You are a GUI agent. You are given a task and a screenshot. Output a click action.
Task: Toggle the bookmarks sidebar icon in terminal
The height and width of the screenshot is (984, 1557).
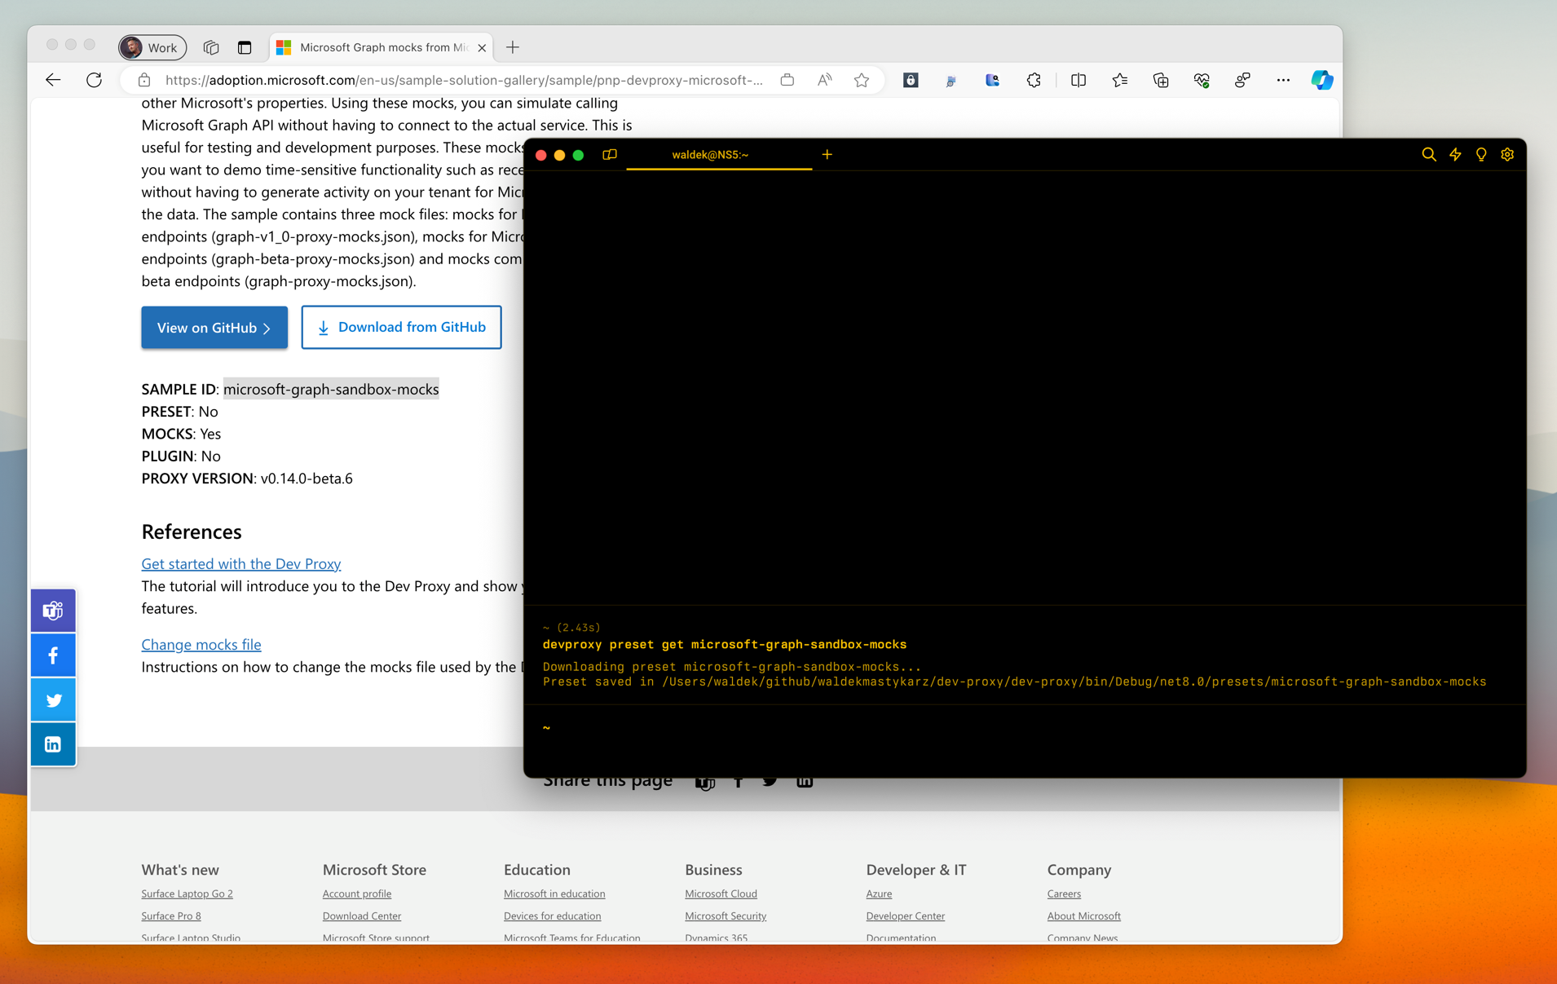coord(609,154)
